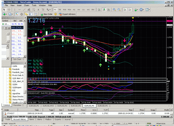Toggle Chart Shift button
The image size is (174, 126).
(130, 10)
